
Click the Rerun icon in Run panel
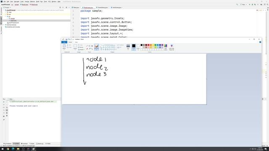tap(4, 102)
